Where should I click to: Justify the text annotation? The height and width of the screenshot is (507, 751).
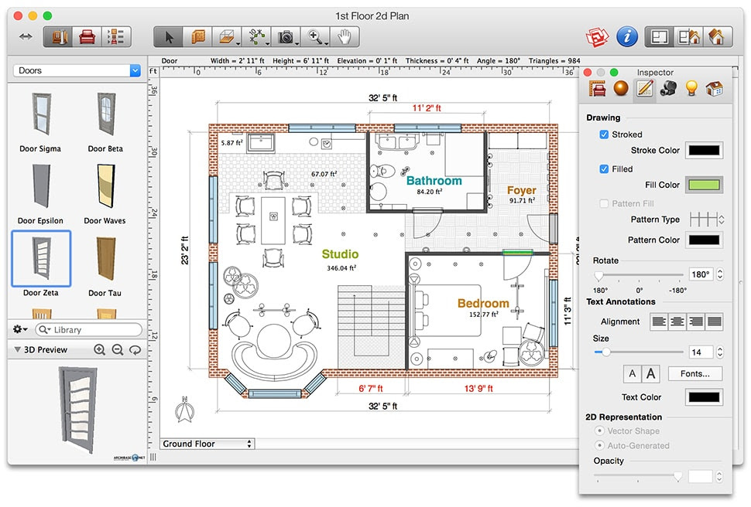714,322
